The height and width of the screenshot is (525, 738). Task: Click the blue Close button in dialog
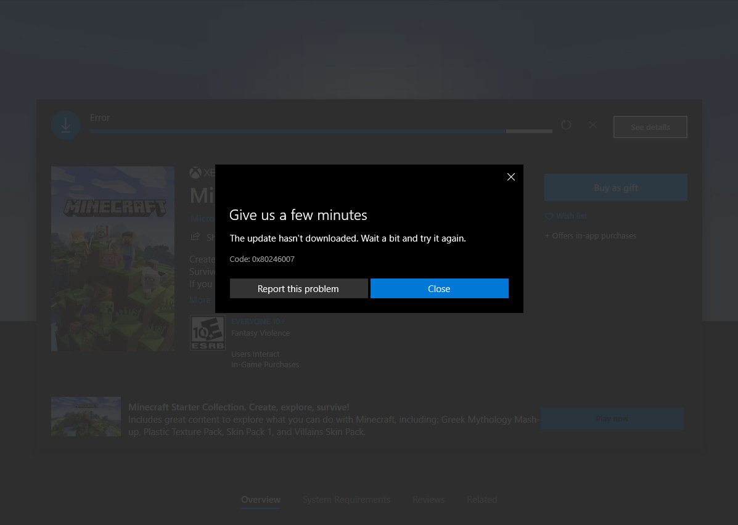439,288
